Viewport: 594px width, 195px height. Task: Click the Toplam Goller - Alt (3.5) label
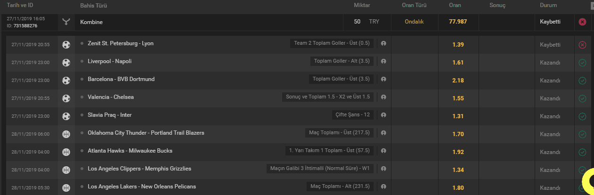(342, 61)
